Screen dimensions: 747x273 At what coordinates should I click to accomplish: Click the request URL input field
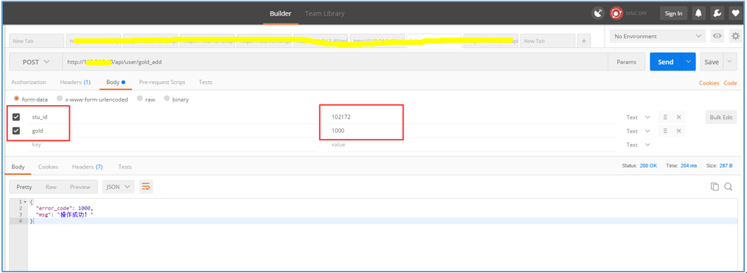[x=335, y=62]
